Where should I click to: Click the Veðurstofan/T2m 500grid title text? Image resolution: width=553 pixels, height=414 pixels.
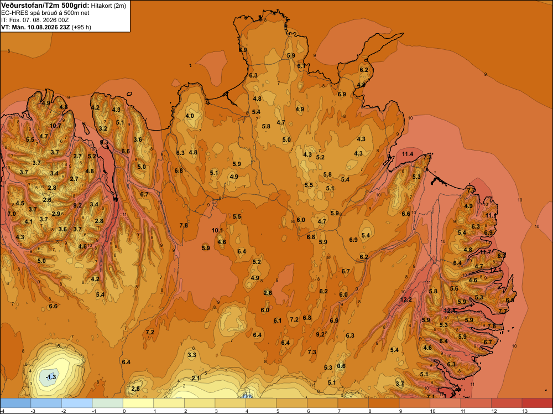pos(45,5)
